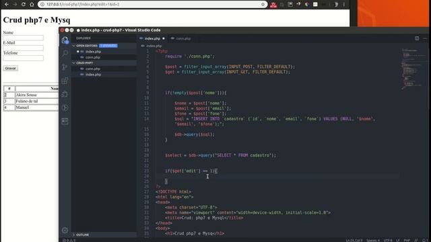Viewport: 431px width, 242px height.
Task: Open the Manage gear at activity bar bottom
Action: coord(65,230)
